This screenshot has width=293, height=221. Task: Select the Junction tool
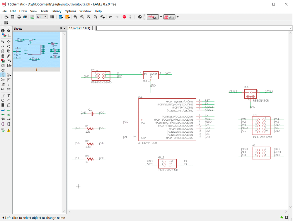[x=3, y=114]
